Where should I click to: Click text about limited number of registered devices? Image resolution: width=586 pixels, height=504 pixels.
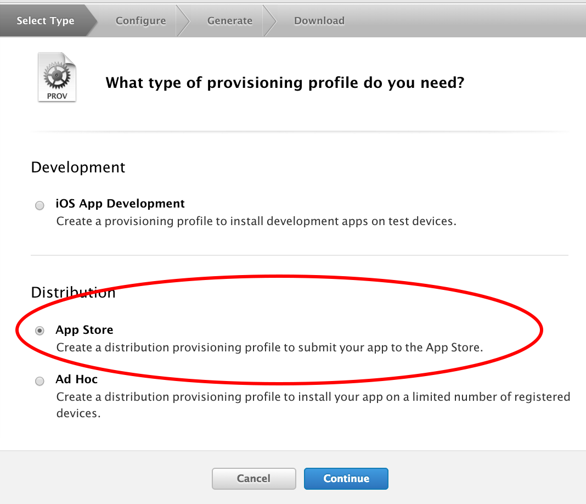coord(313,405)
